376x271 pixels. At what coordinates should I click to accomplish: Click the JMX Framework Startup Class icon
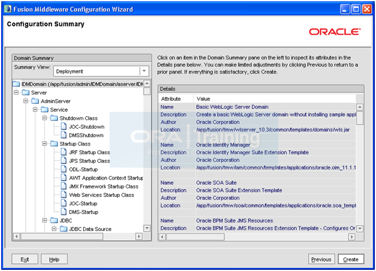coord(63,186)
